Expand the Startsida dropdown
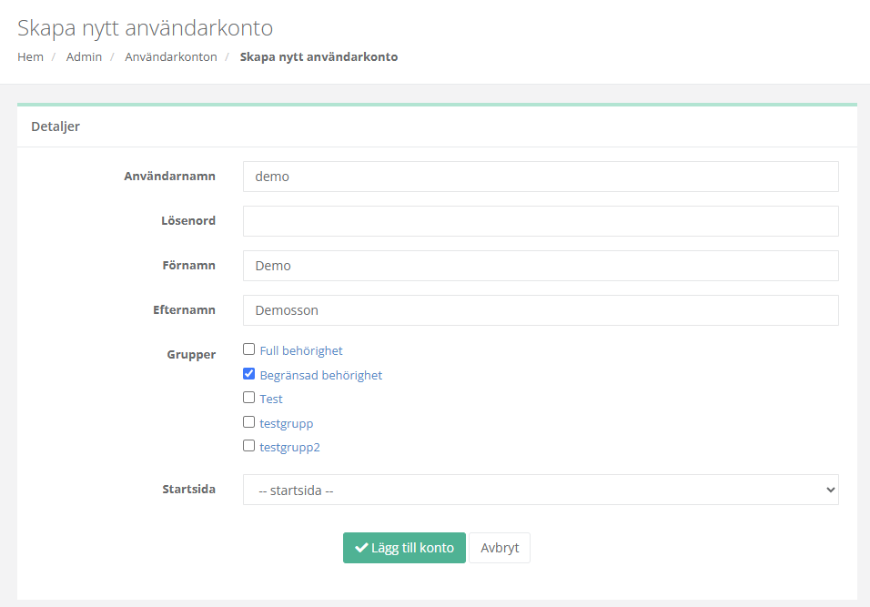The width and height of the screenshot is (870, 607). point(540,490)
